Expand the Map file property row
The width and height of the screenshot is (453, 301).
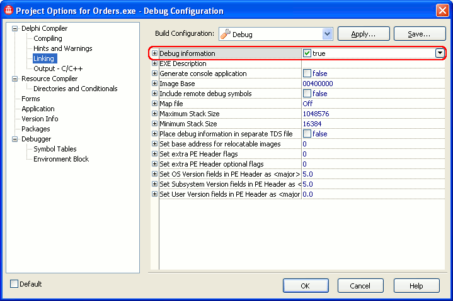tap(154, 104)
